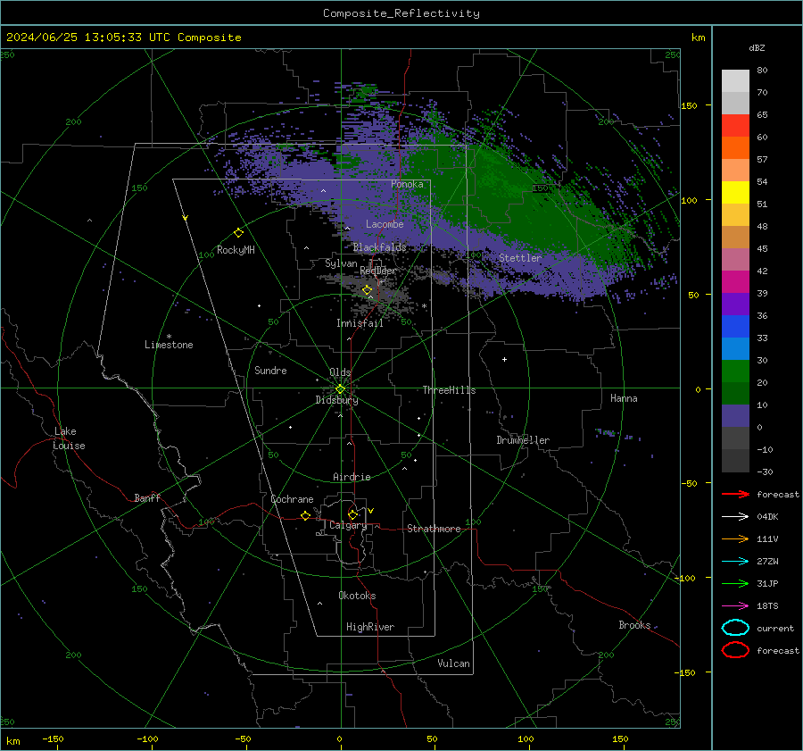Click the Stettler city label
Viewport: 803px width, 751px height.
(x=520, y=258)
